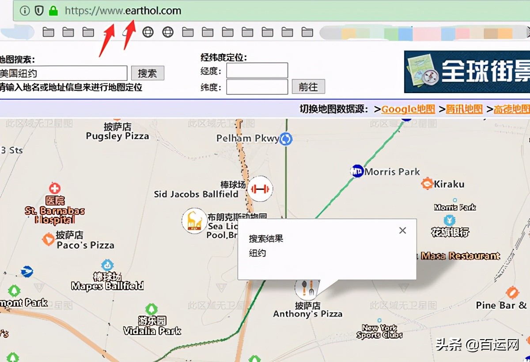Click the Morris Park subway station icon
This screenshot has height=362, width=530.
point(357,171)
